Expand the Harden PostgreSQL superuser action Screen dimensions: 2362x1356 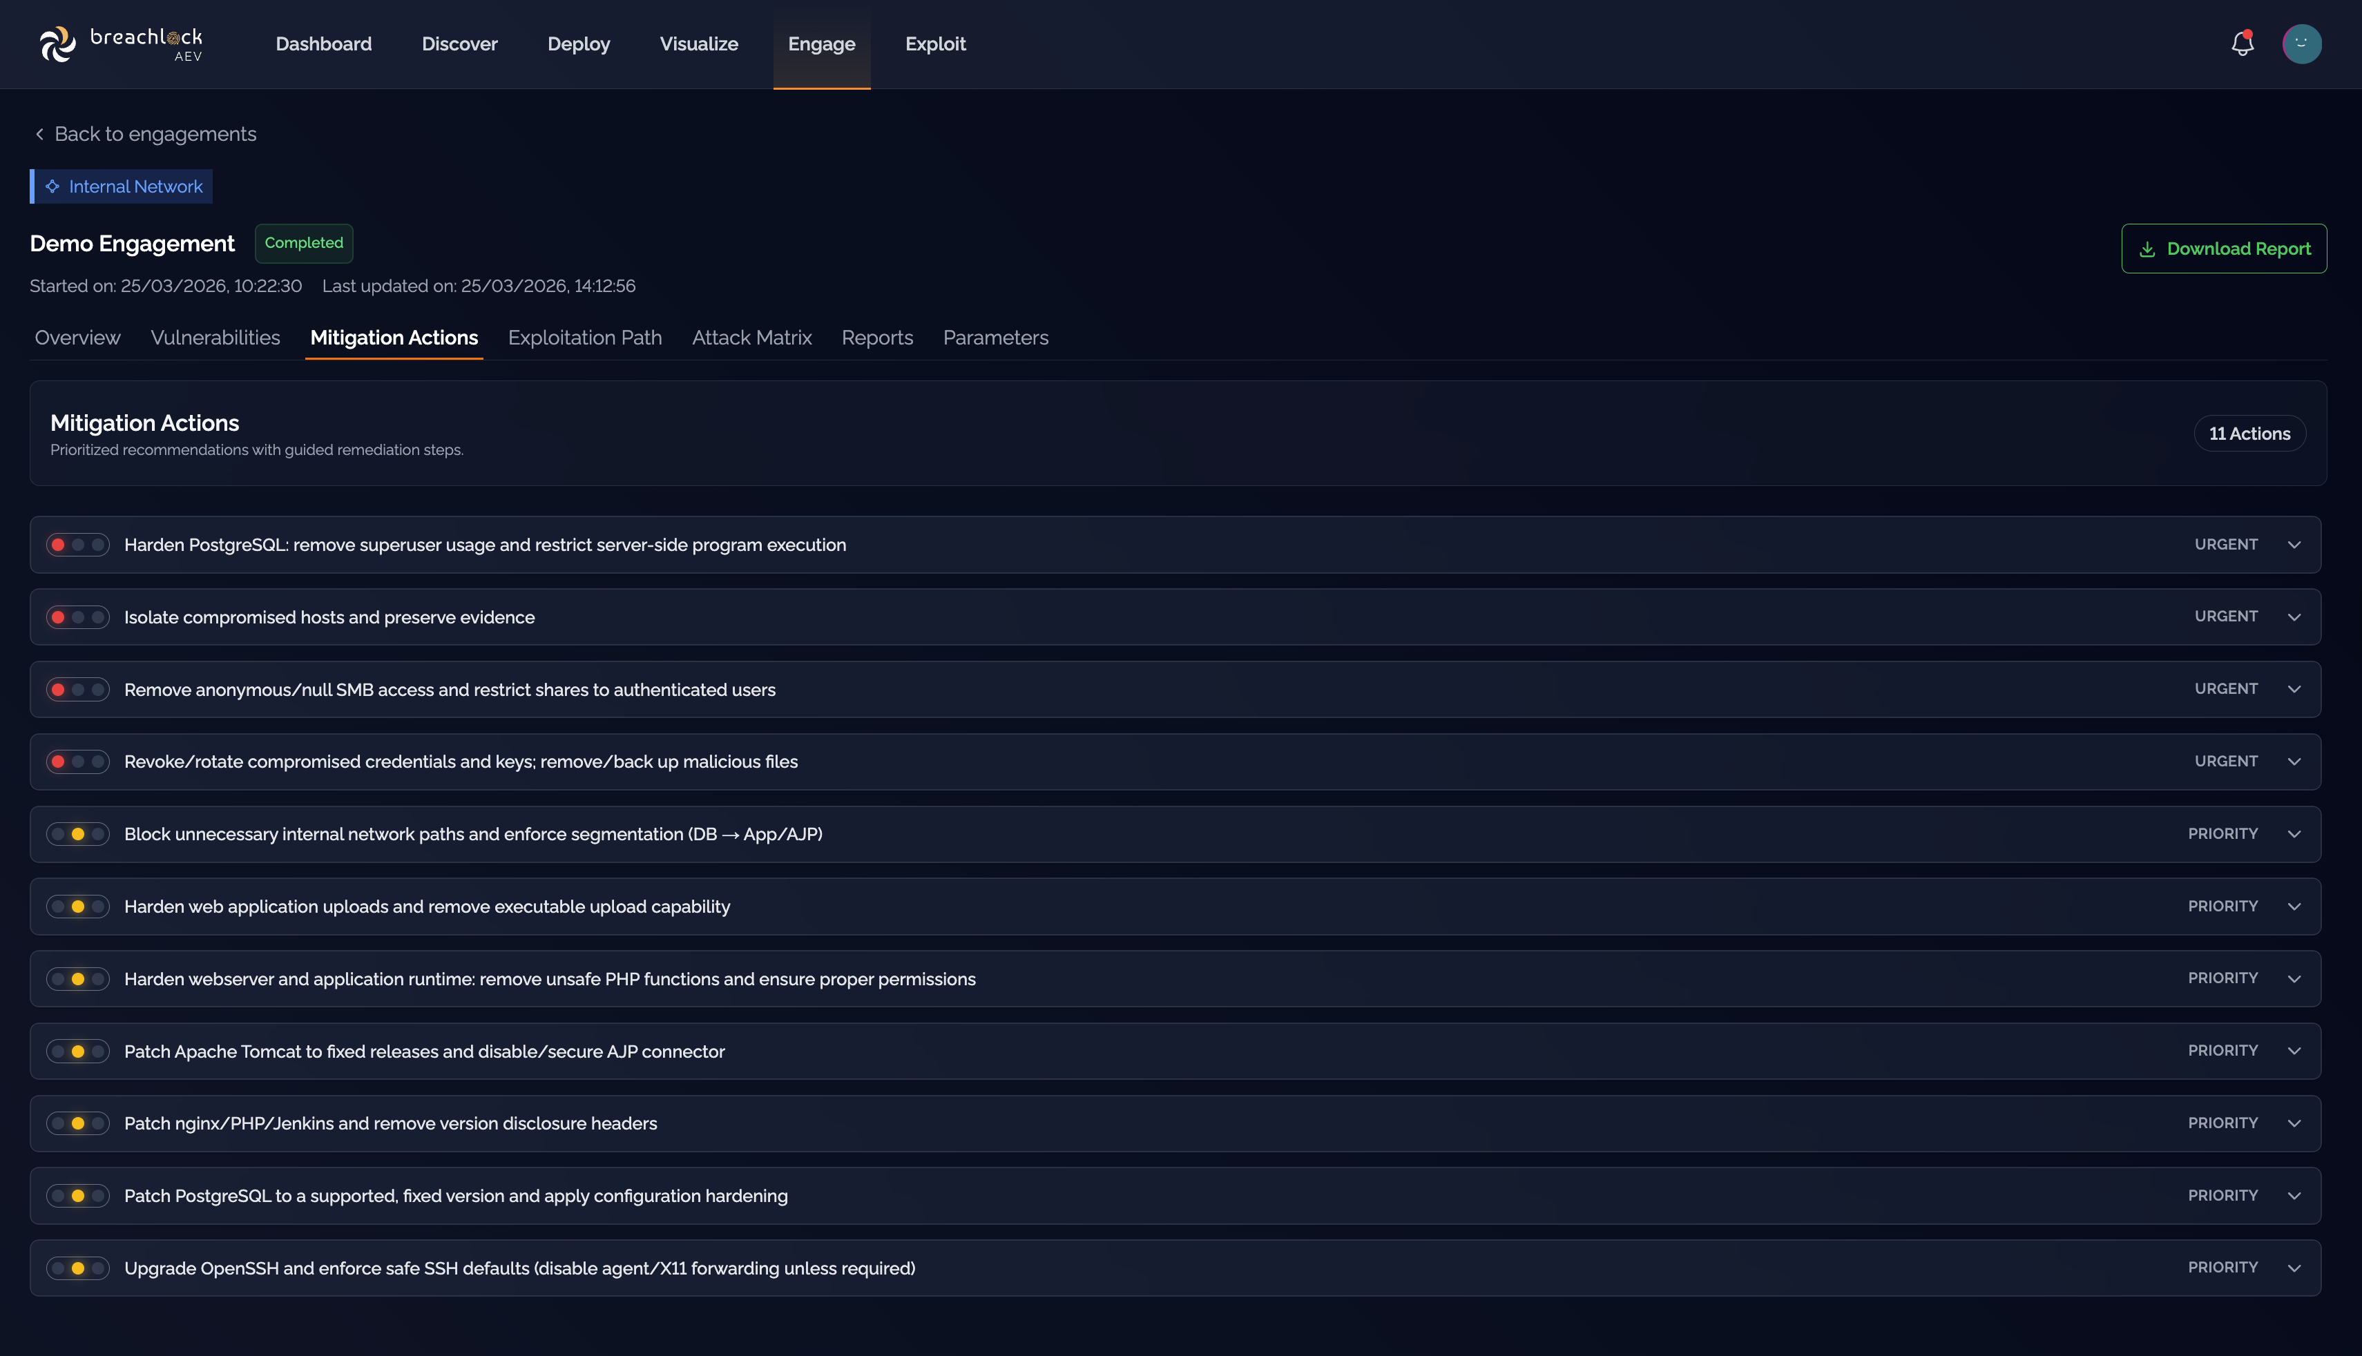tap(2294, 545)
